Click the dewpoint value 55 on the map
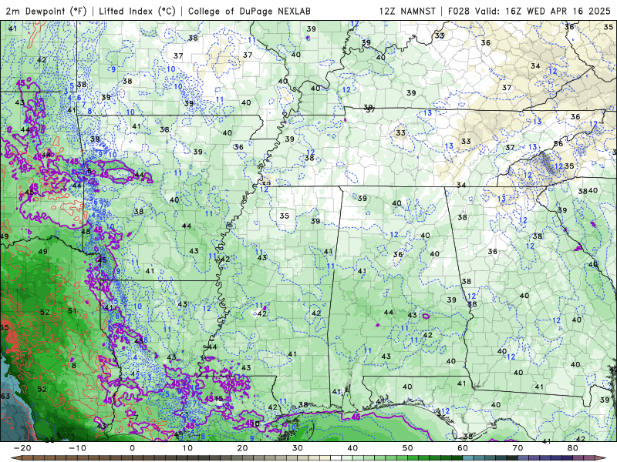Screen dimensions: 617x462 (x=5, y=327)
